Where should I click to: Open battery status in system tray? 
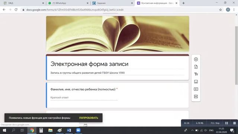coord(197,130)
